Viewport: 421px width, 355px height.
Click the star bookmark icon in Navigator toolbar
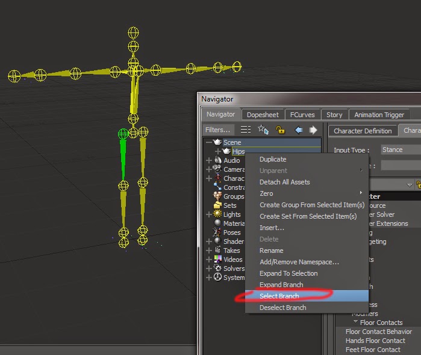(263, 130)
